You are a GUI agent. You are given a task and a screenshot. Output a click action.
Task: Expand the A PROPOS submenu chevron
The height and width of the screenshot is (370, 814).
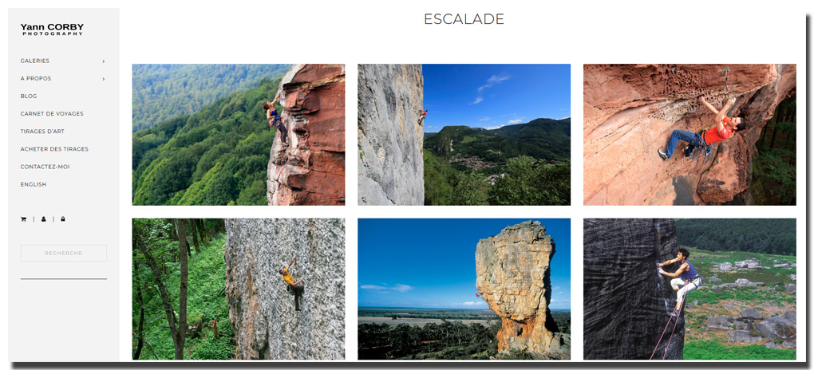point(103,79)
